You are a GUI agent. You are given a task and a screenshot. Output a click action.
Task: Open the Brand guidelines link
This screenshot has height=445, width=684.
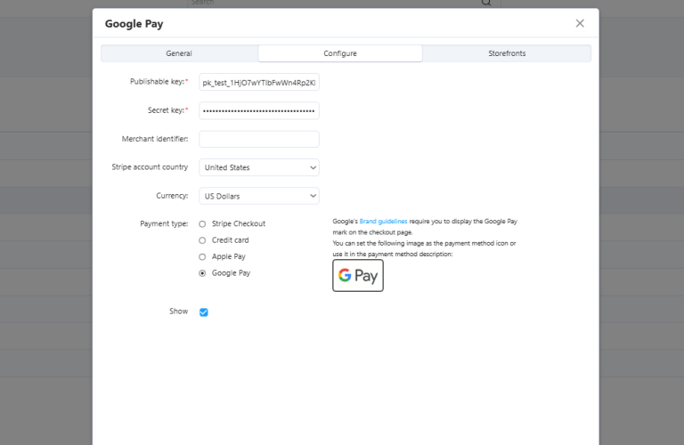point(383,222)
